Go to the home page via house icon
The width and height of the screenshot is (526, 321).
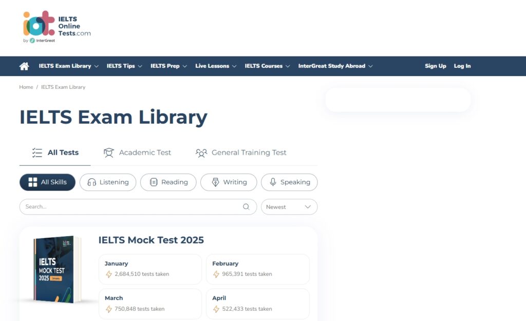24,66
